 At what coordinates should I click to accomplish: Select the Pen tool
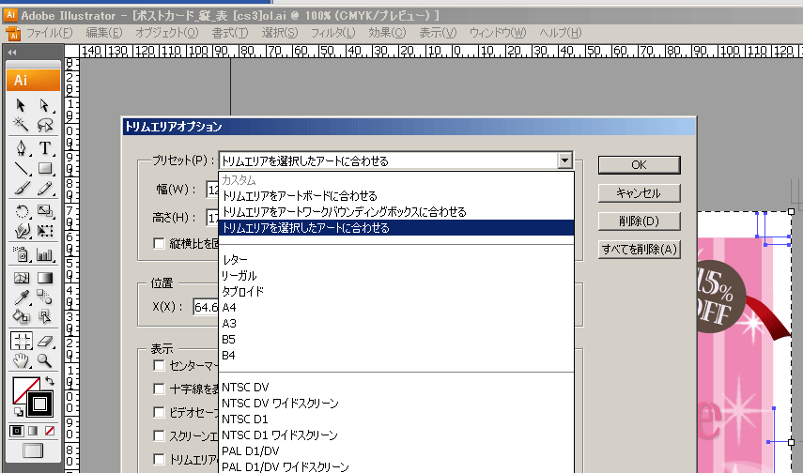coord(21,148)
